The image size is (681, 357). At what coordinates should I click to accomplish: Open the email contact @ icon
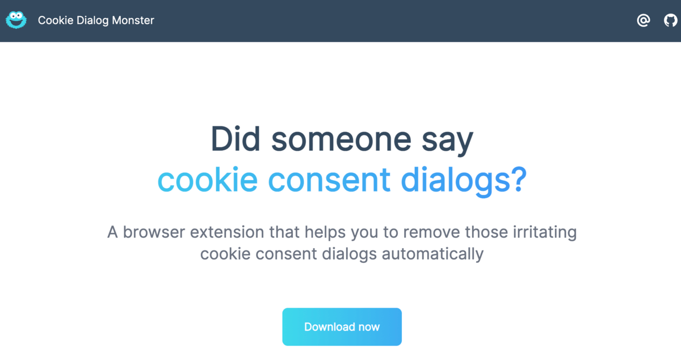[x=643, y=21]
